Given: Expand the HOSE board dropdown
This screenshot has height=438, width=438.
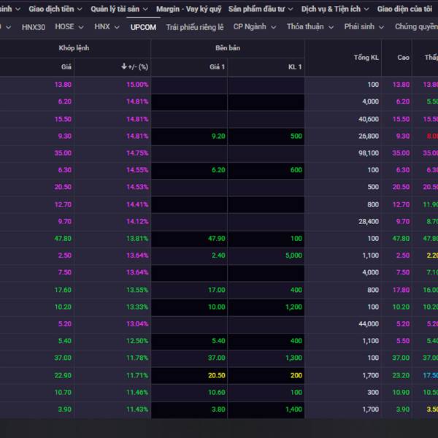Looking at the screenshot, I should [69, 27].
